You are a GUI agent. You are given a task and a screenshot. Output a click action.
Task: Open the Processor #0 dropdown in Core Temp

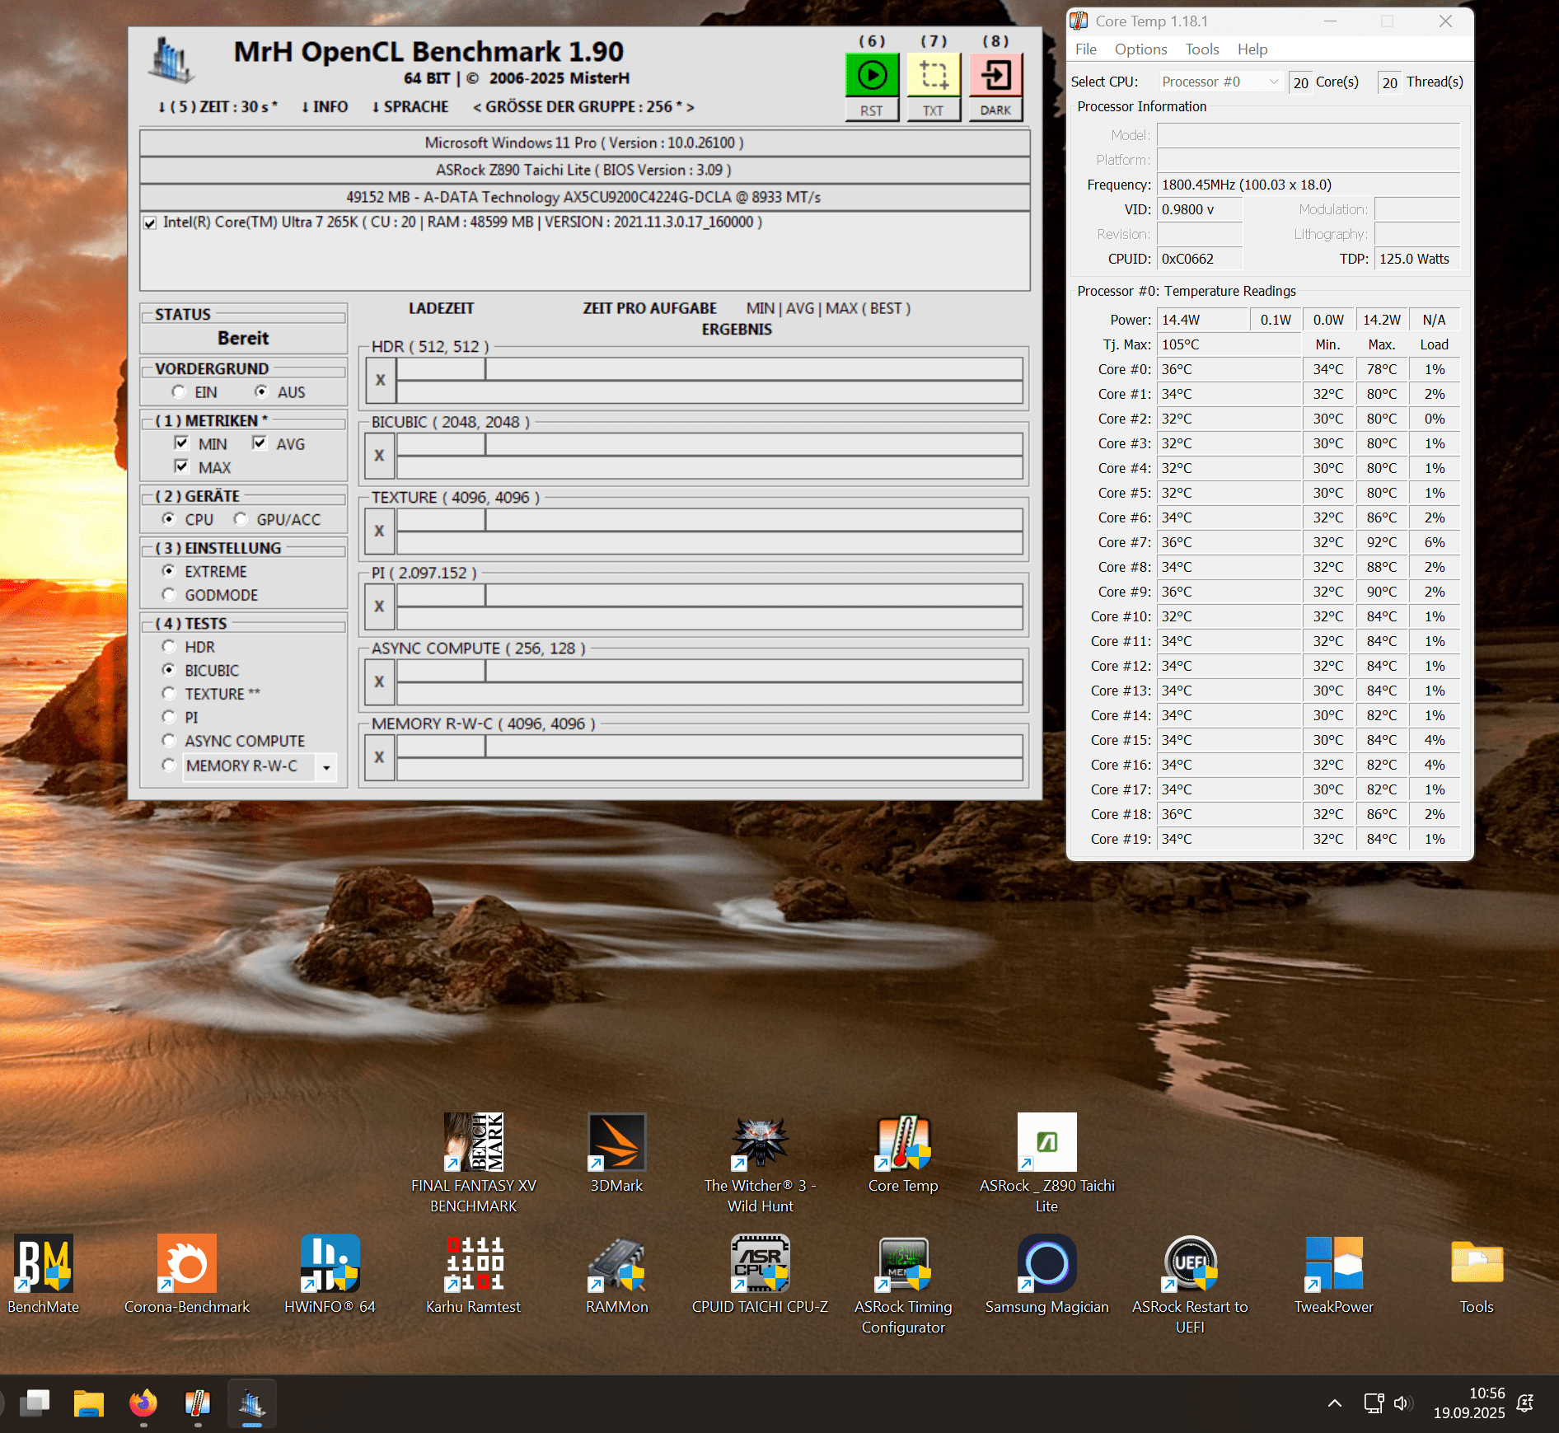[x=1220, y=82]
